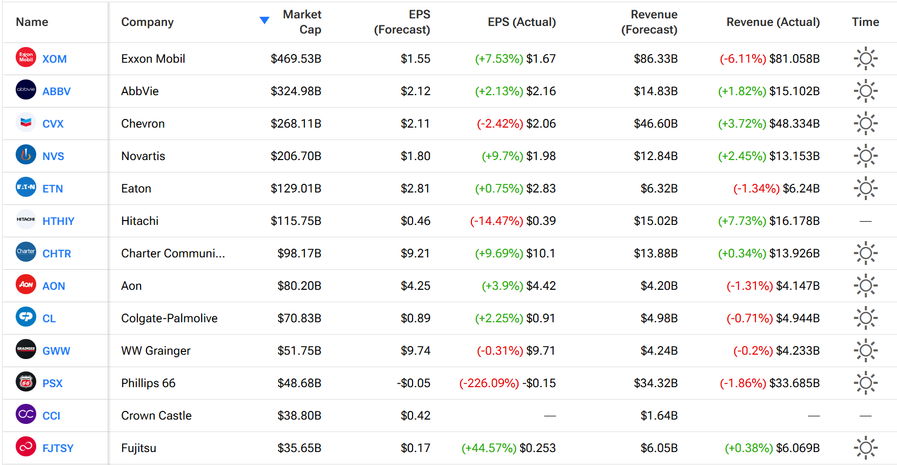This screenshot has height=465, width=897.
Task: Click the Exxon Mobil company logo
Action: [x=26, y=57]
